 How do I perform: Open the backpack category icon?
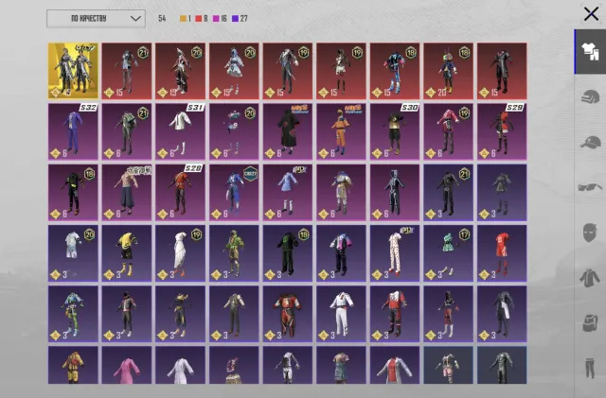[x=590, y=323]
